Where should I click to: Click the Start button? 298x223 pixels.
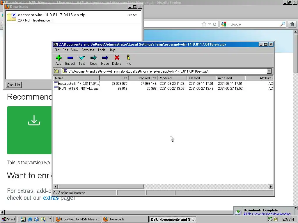click(x=8, y=219)
